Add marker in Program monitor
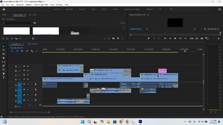The width and height of the screenshot is (223, 125). [149, 38]
